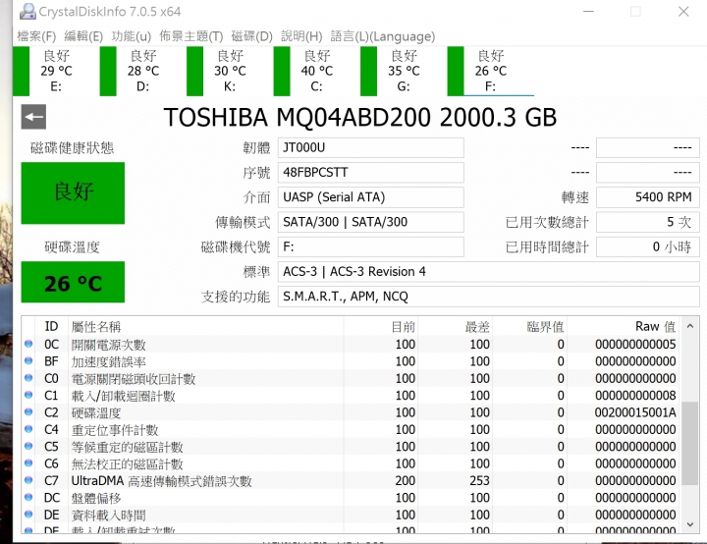Image resolution: width=707 pixels, height=544 pixels.
Task: Open the 磁碟(D) menu
Action: click(x=252, y=36)
